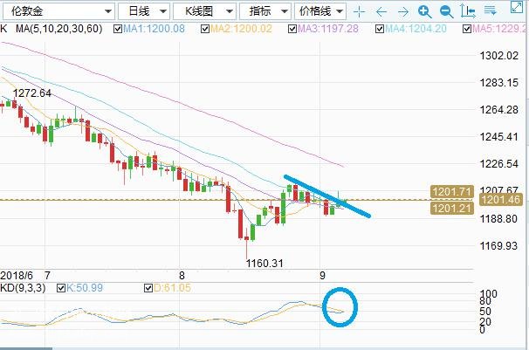Click the KD(9,3,3) indicator label

point(25,287)
